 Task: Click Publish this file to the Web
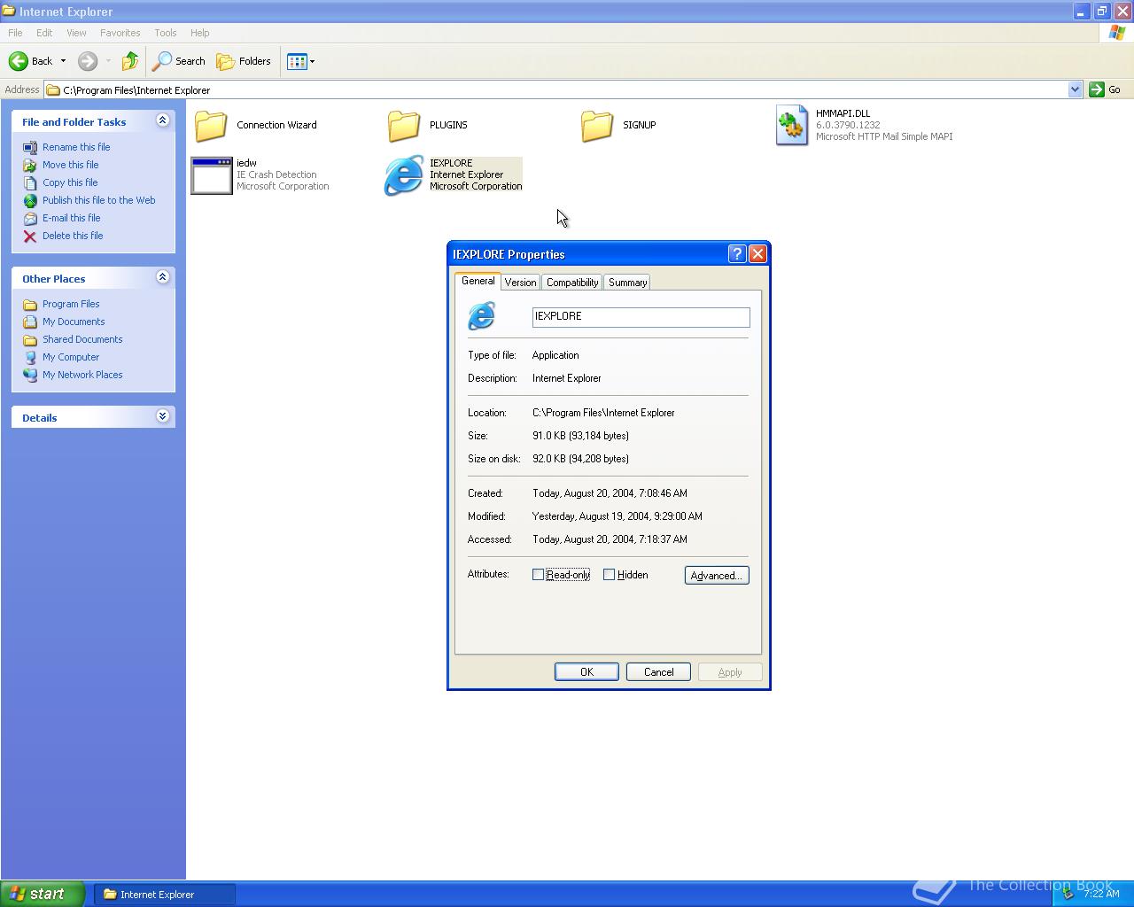pyautogui.click(x=98, y=200)
